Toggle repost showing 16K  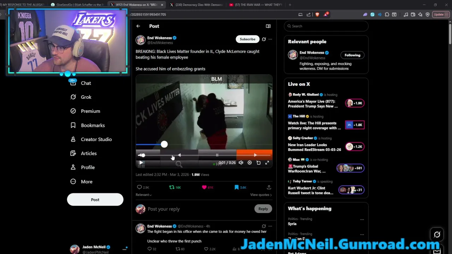click(175, 187)
